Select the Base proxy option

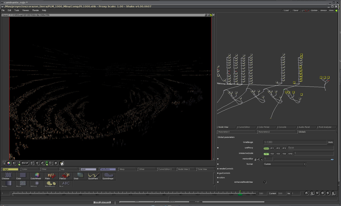pyautogui.click(x=266, y=148)
